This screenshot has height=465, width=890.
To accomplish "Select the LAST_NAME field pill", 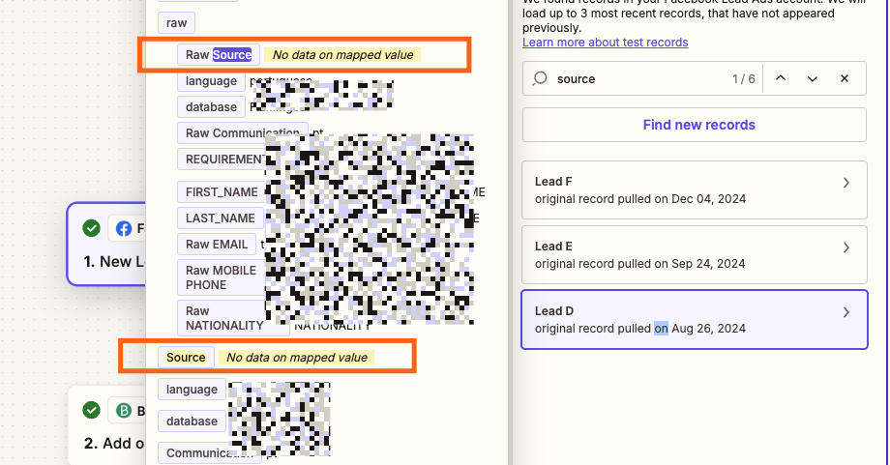I will (221, 218).
